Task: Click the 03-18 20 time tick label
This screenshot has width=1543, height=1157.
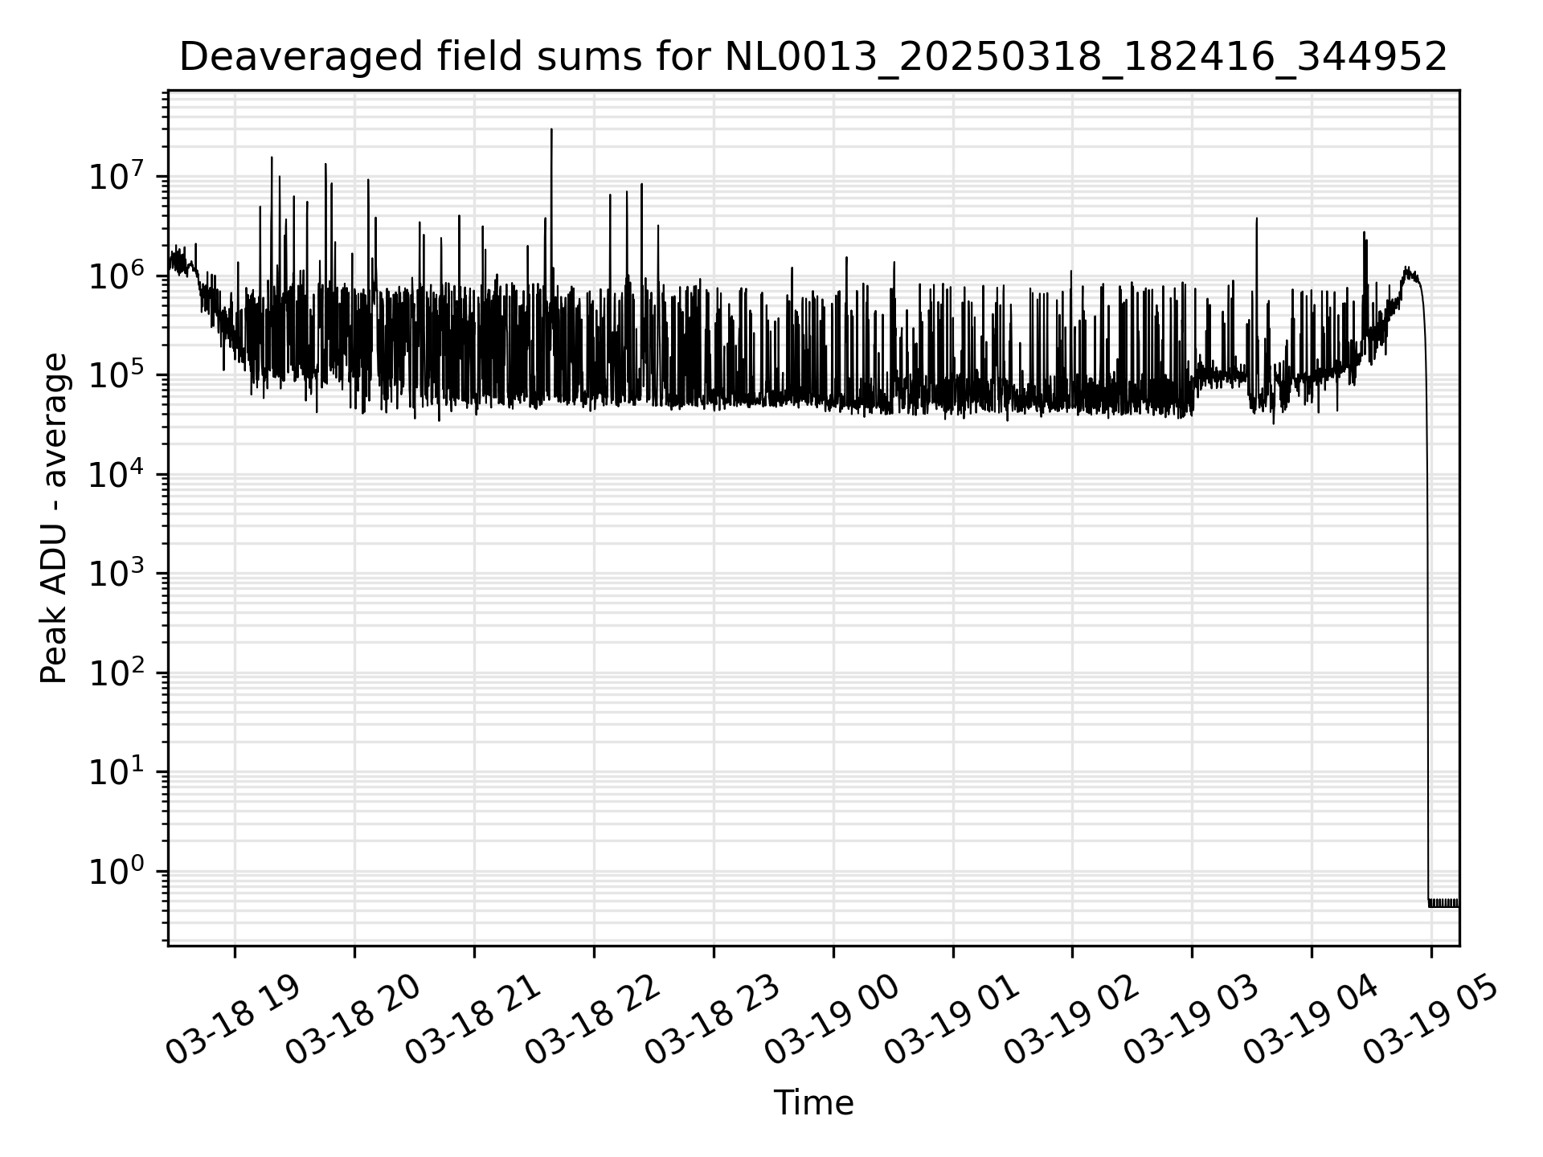Action: click(x=353, y=1019)
